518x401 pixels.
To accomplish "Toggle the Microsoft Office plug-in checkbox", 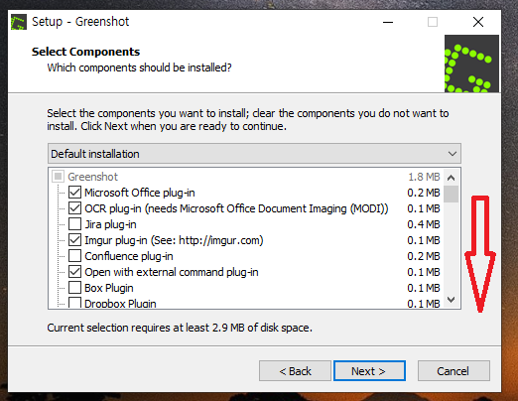I will [x=74, y=193].
